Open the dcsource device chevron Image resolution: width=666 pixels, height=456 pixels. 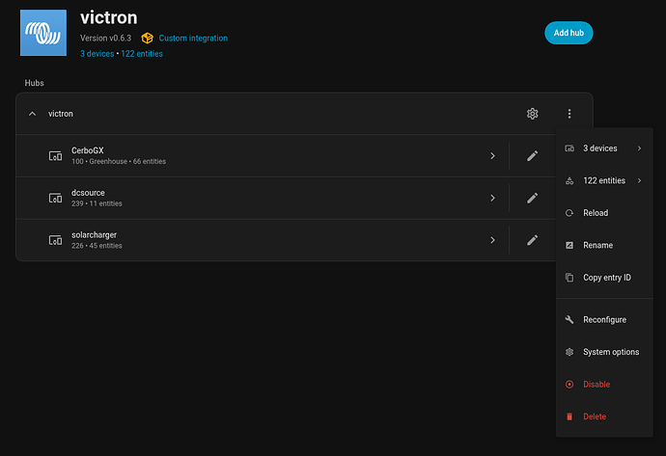[492, 198]
